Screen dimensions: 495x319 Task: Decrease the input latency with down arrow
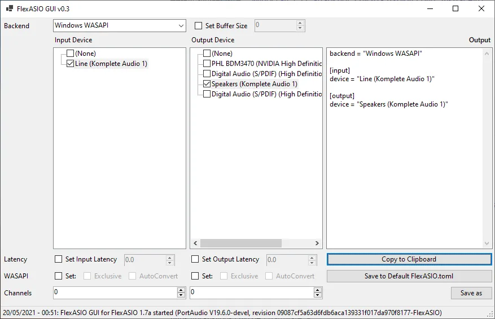pos(170,263)
